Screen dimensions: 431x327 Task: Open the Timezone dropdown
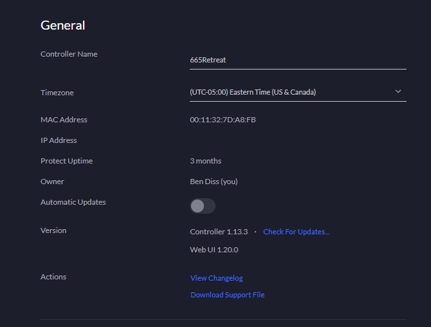(298, 92)
